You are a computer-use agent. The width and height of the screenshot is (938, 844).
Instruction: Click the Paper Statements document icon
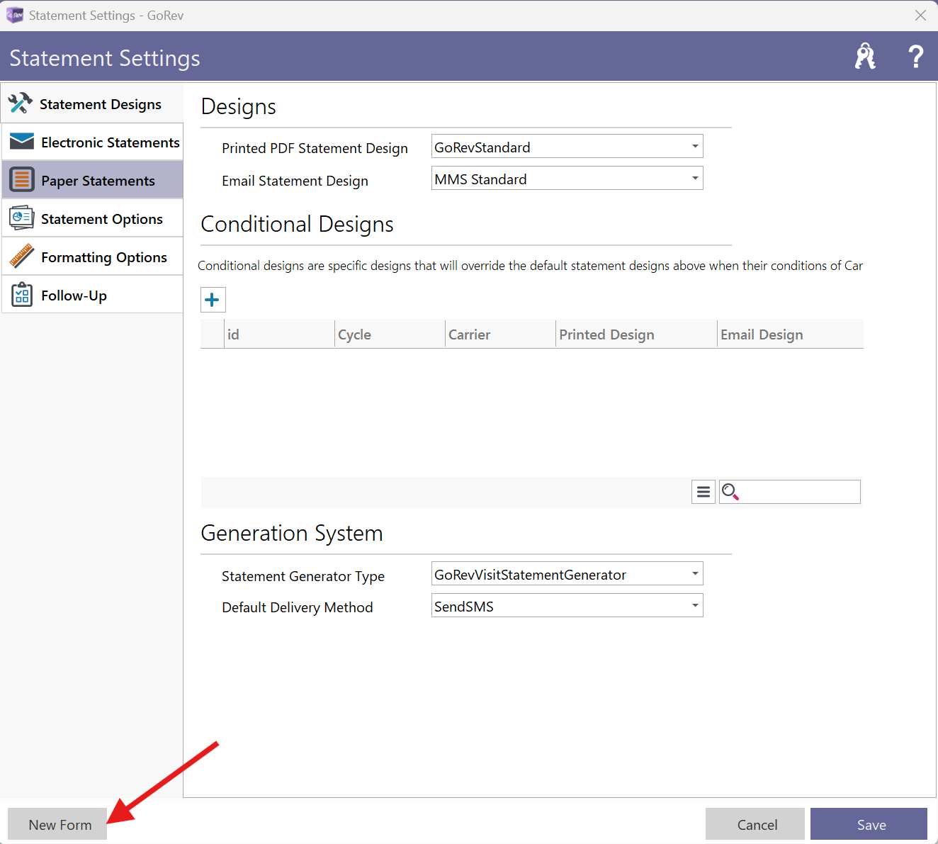coord(22,180)
